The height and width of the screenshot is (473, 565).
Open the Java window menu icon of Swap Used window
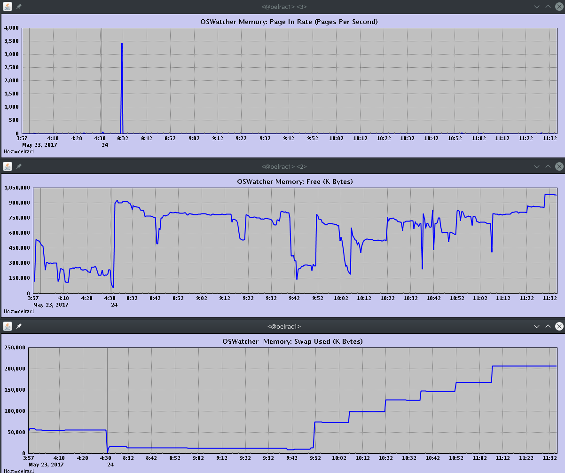click(8, 326)
